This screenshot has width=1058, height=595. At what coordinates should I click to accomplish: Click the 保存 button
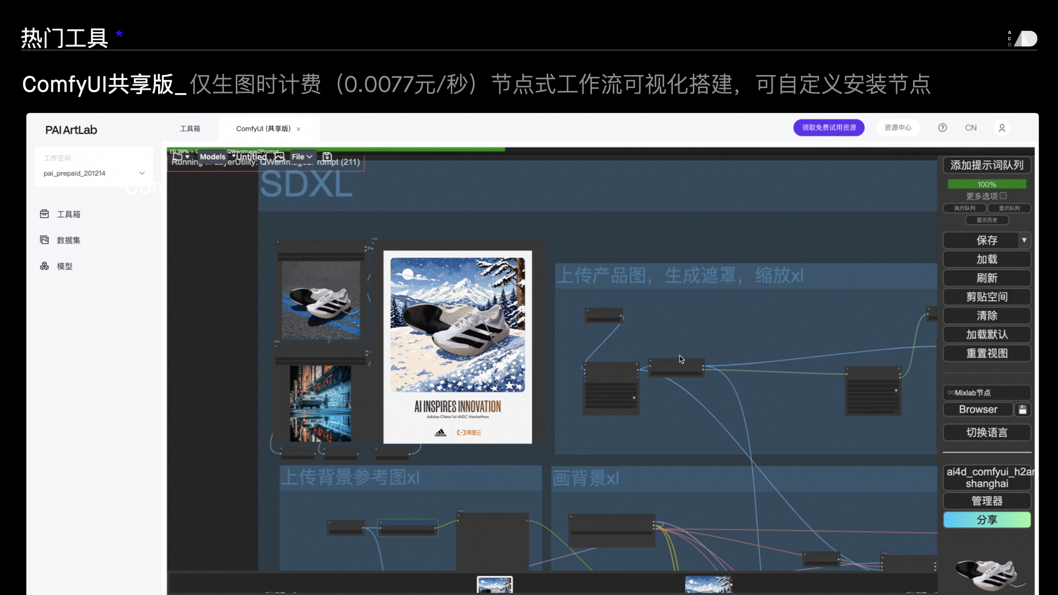tap(981, 240)
